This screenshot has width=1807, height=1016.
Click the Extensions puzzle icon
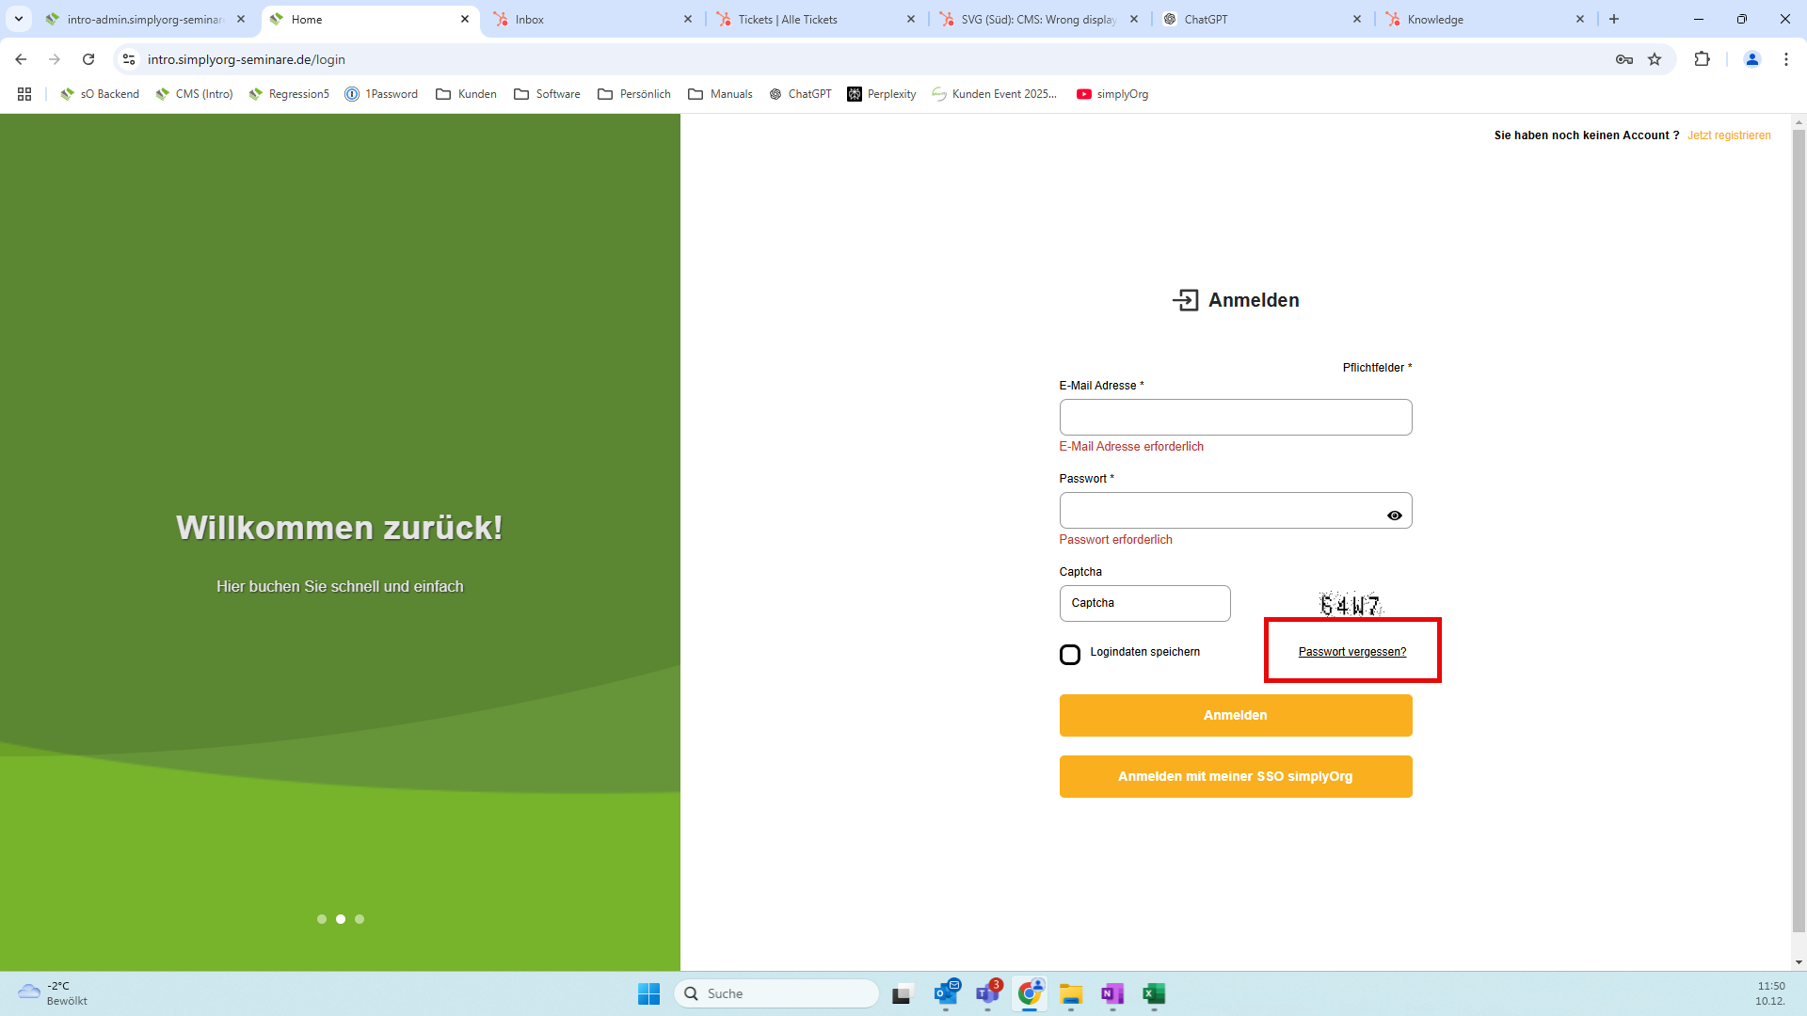click(1702, 59)
